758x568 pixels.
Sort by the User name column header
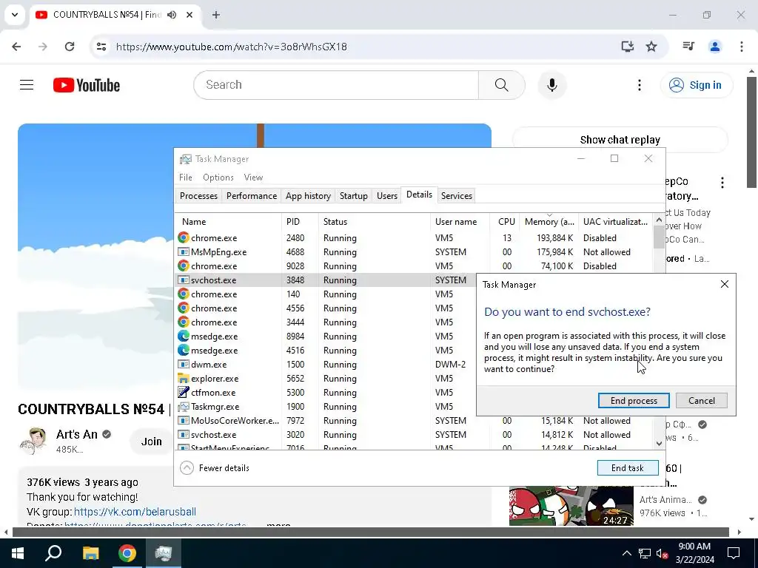460,222
